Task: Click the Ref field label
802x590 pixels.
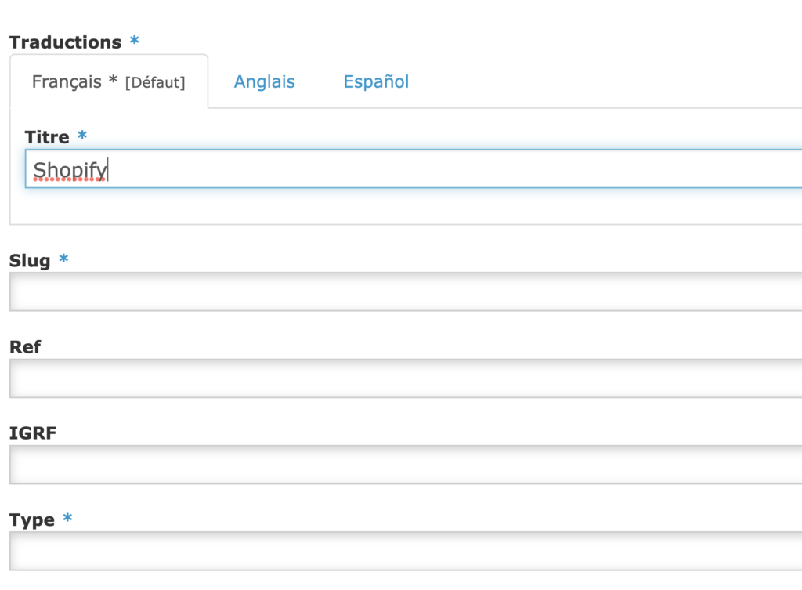Action: point(24,347)
